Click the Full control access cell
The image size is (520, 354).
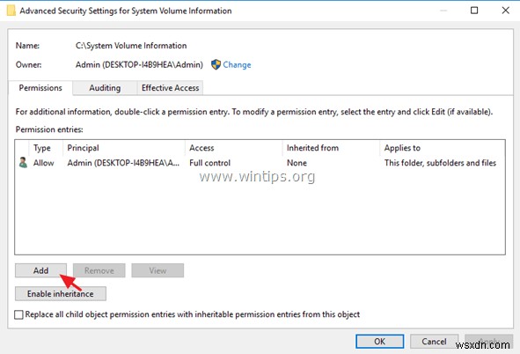pos(209,163)
